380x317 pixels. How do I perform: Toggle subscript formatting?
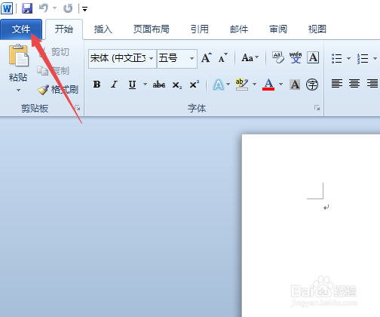pos(177,85)
